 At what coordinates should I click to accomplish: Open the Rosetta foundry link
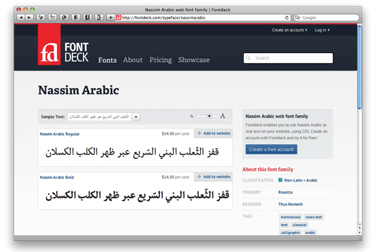pyautogui.click(x=285, y=192)
